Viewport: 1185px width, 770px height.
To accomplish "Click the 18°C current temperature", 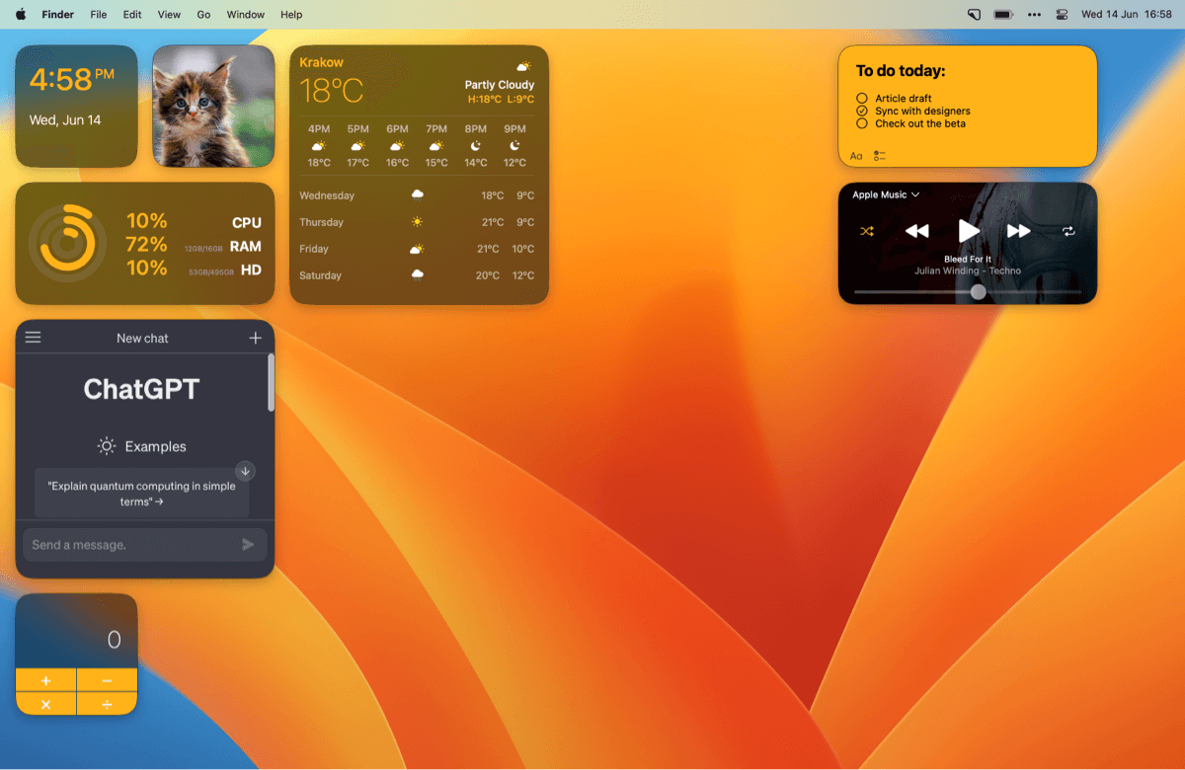I will (332, 91).
